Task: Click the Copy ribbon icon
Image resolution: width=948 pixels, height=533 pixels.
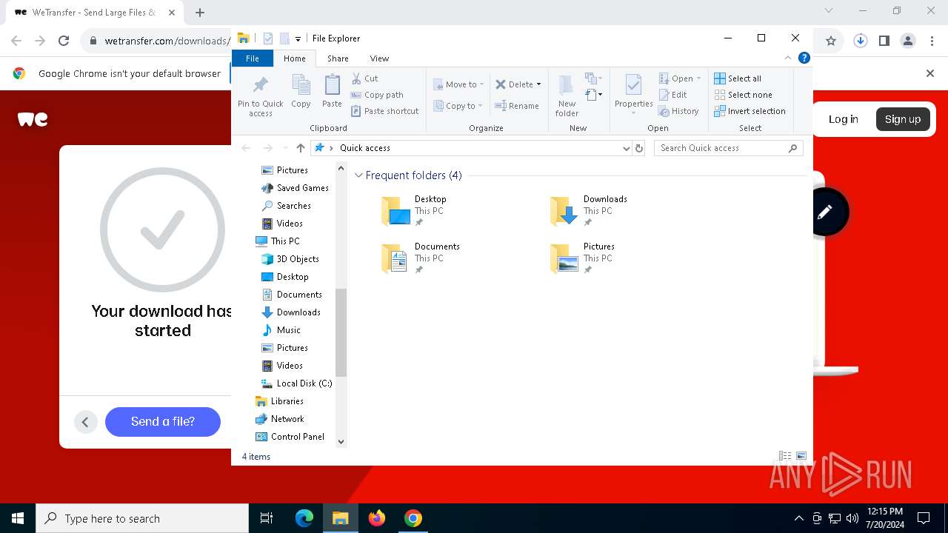Action: point(301,92)
